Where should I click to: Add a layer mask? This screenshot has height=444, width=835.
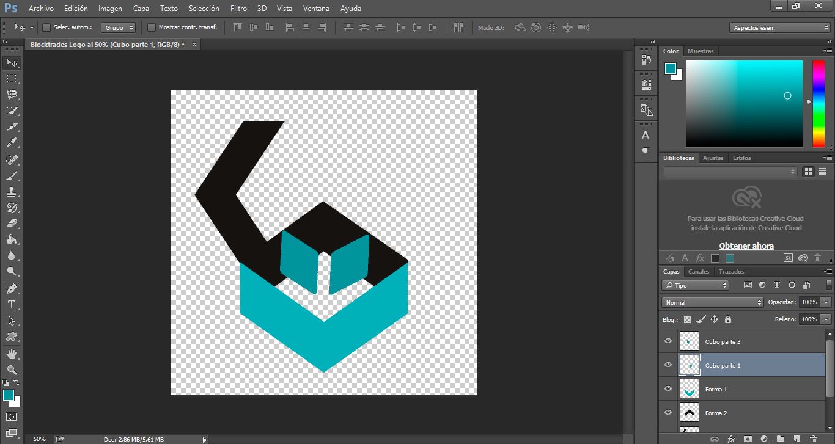[748, 439]
